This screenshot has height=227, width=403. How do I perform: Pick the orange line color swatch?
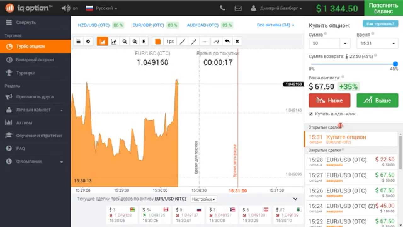tap(158, 41)
